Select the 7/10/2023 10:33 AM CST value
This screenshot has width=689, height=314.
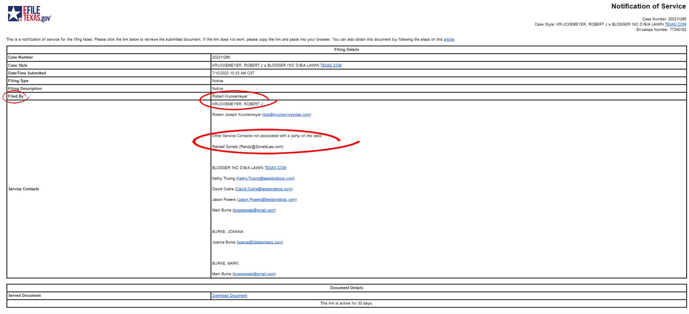coord(233,73)
